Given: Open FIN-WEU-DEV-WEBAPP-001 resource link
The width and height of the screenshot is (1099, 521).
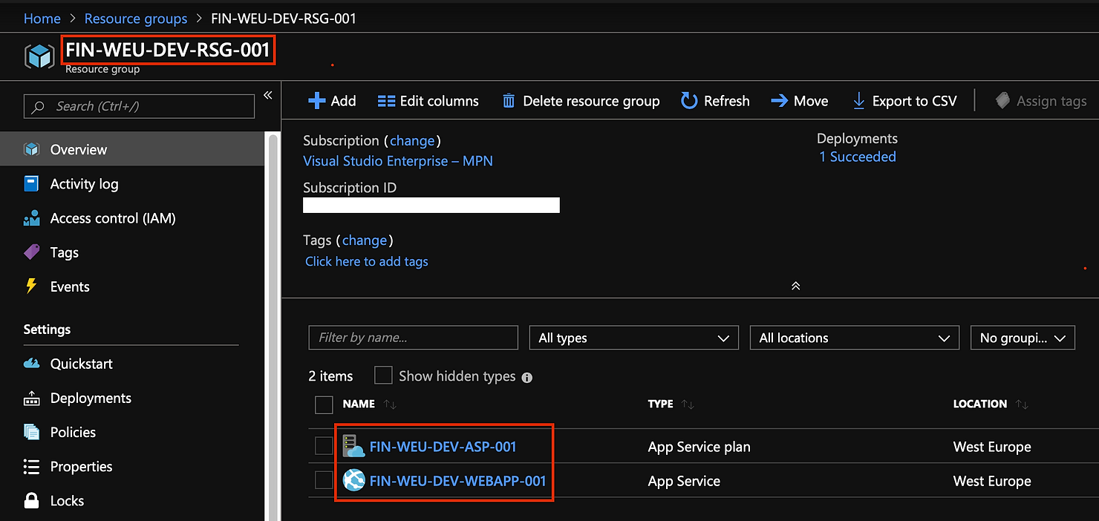Looking at the screenshot, I should [458, 481].
